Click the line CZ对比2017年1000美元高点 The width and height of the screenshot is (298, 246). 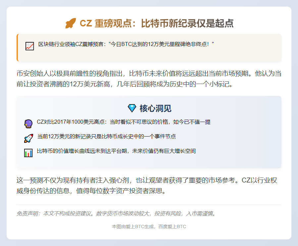click(x=124, y=122)
